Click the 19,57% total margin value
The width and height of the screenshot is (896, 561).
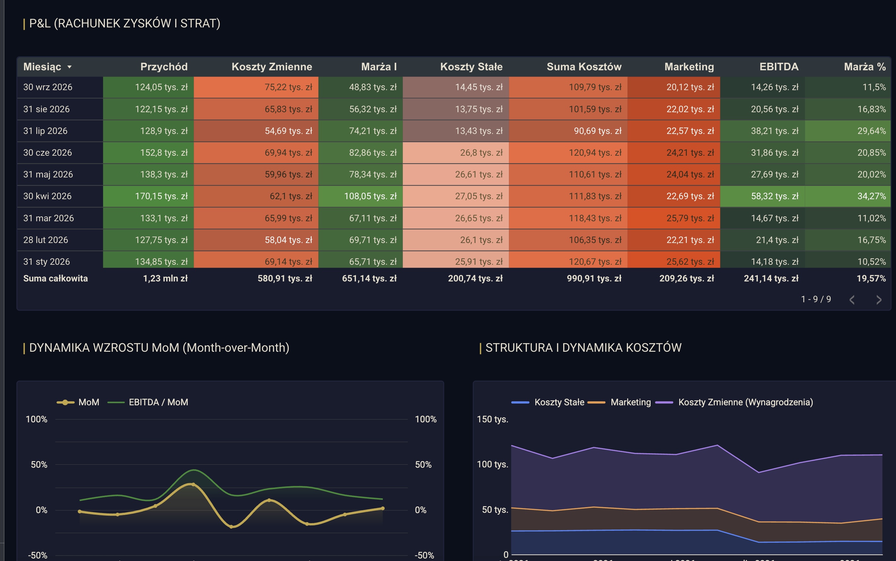[x=871, y=279]
